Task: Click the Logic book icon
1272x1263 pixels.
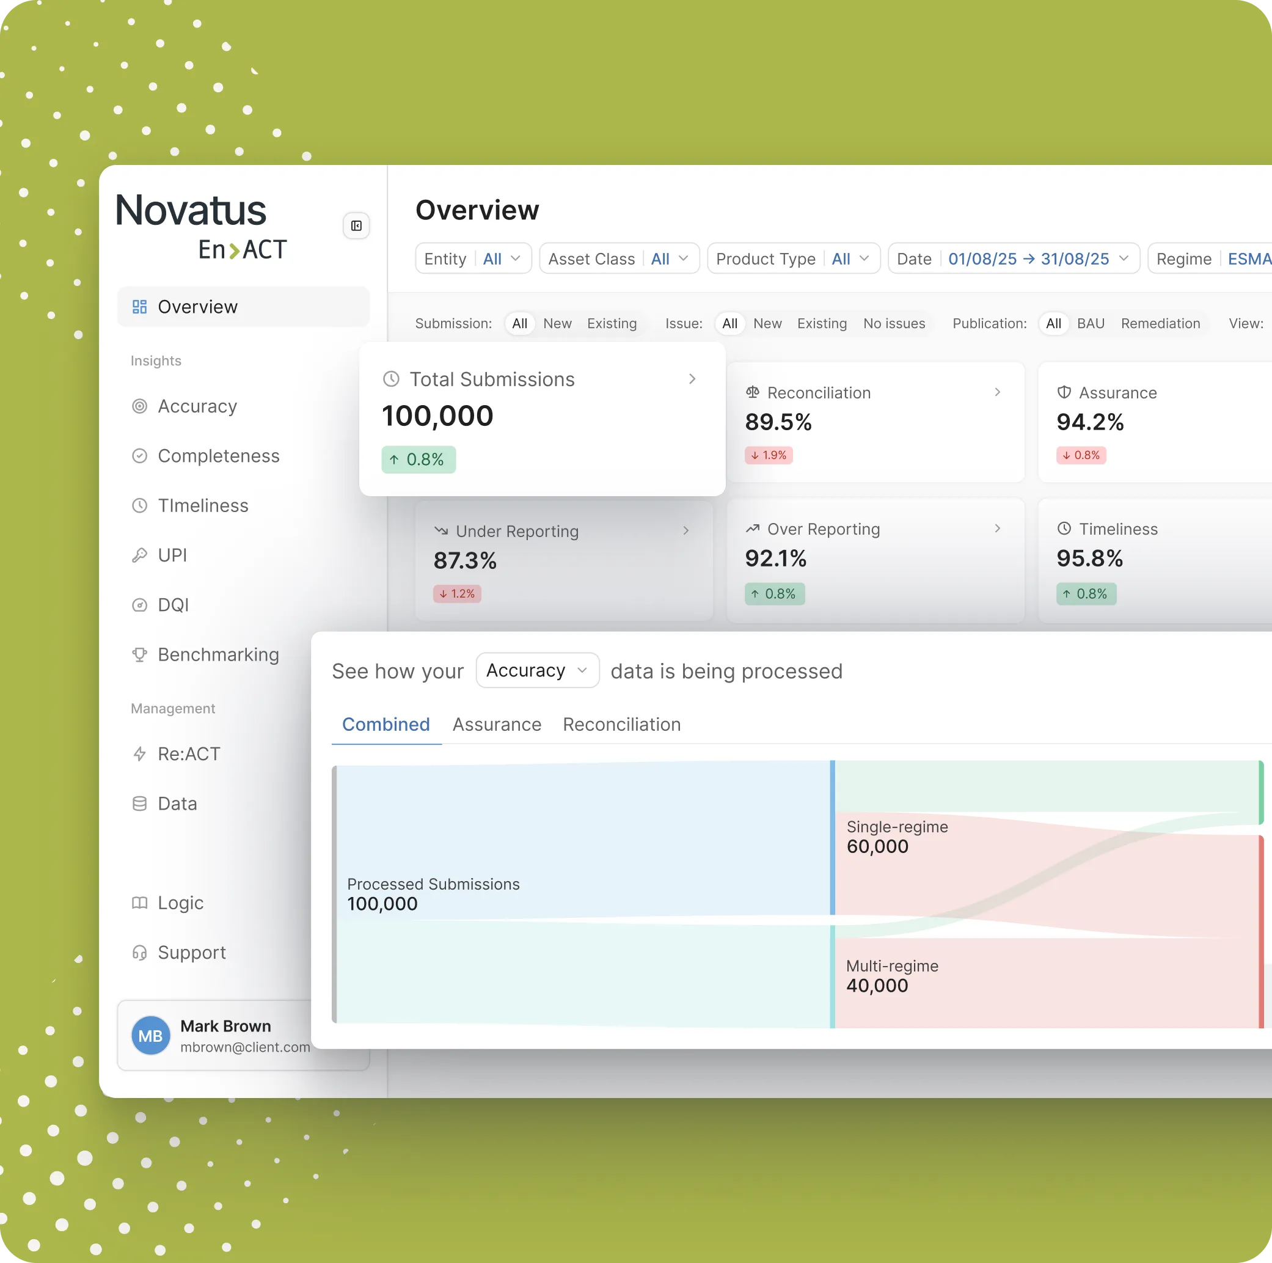Action: (139, 903)
